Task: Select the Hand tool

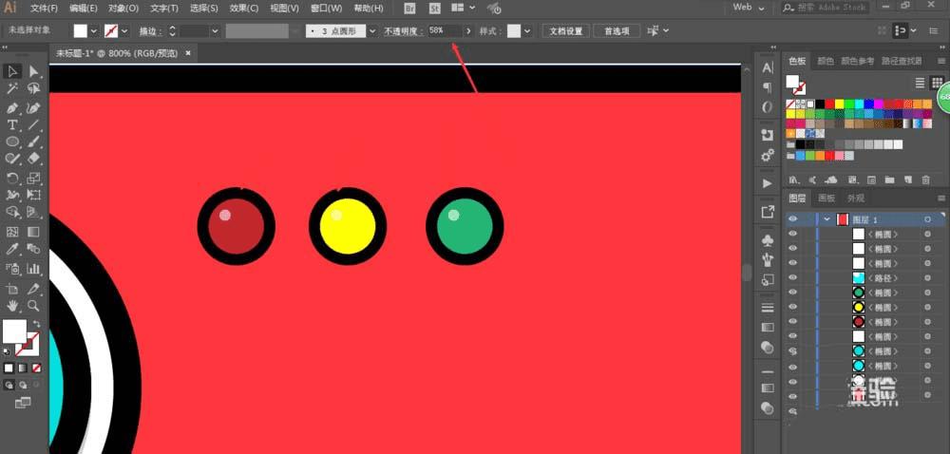Action: click(12, 306)
